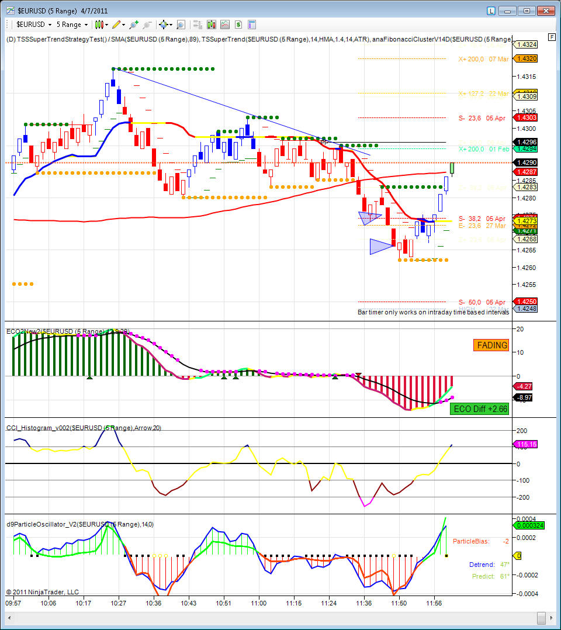Screen dimensions: 561x630
Task: Click the CCI_Histogram_v002 indicator panel label
Action: click(x=84, y=428)
